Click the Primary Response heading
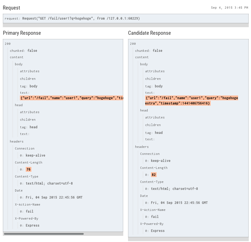Screen dimensions: 251x242 [x=22, y=33]
